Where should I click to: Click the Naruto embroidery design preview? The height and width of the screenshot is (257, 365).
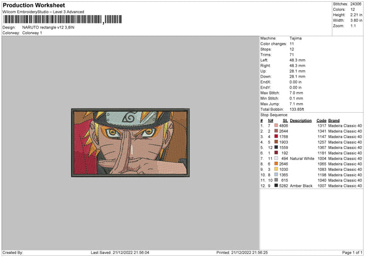pos(130,142)
